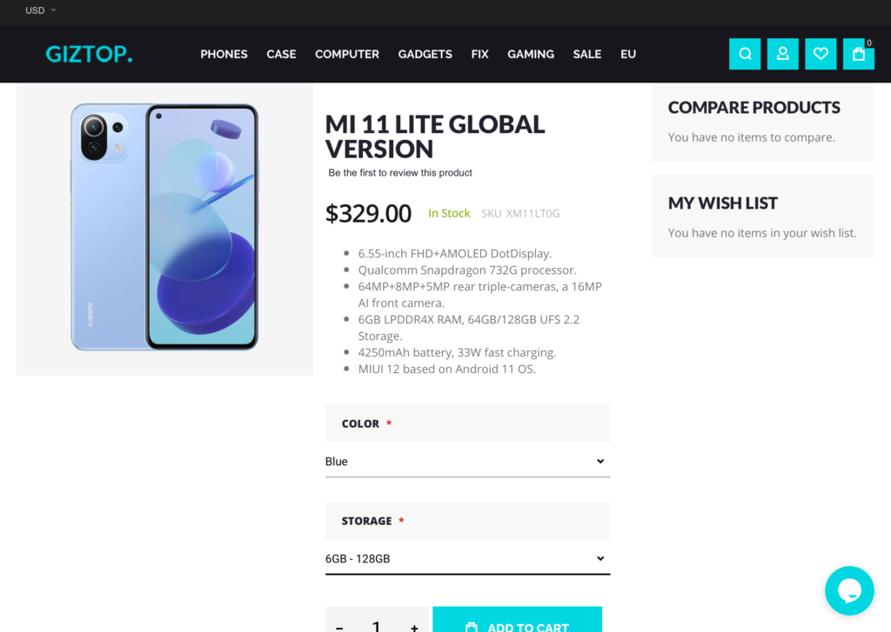Select COMPUTER in the navigation bar

click(347, 54)
